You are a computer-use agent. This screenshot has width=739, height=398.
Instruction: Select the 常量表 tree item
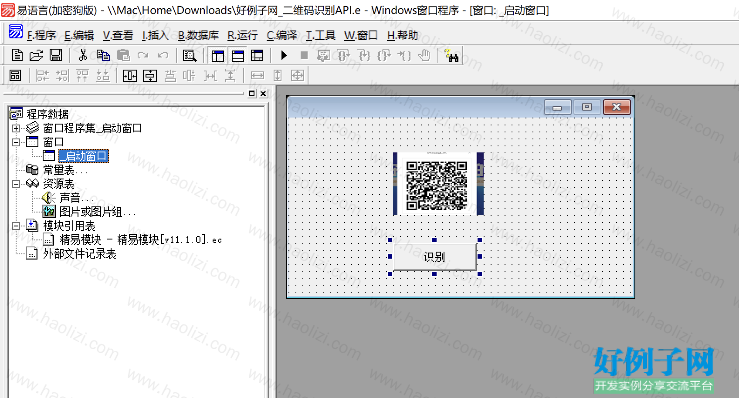tap(65, 170)
